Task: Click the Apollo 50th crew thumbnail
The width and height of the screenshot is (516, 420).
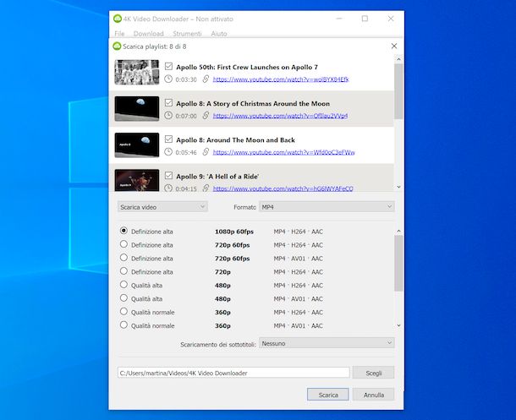Action: coord(137,73)
